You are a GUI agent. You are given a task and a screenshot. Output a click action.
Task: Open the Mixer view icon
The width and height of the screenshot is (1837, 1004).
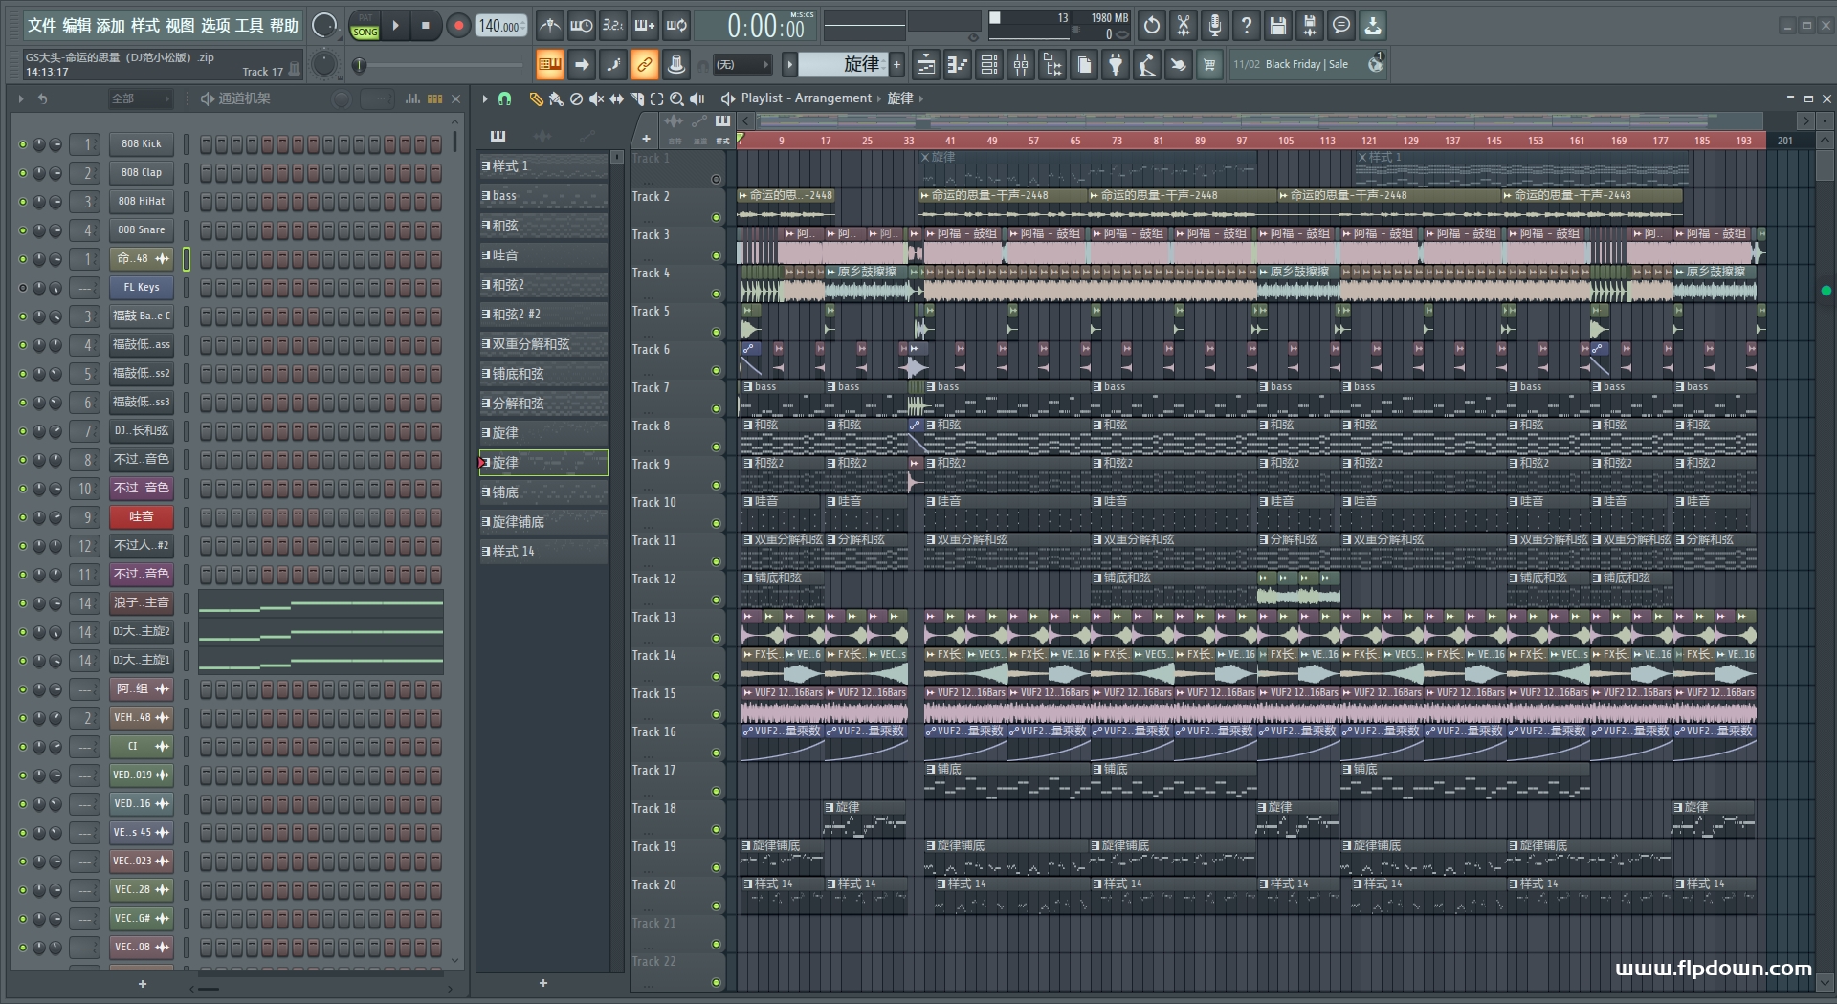1021,65
